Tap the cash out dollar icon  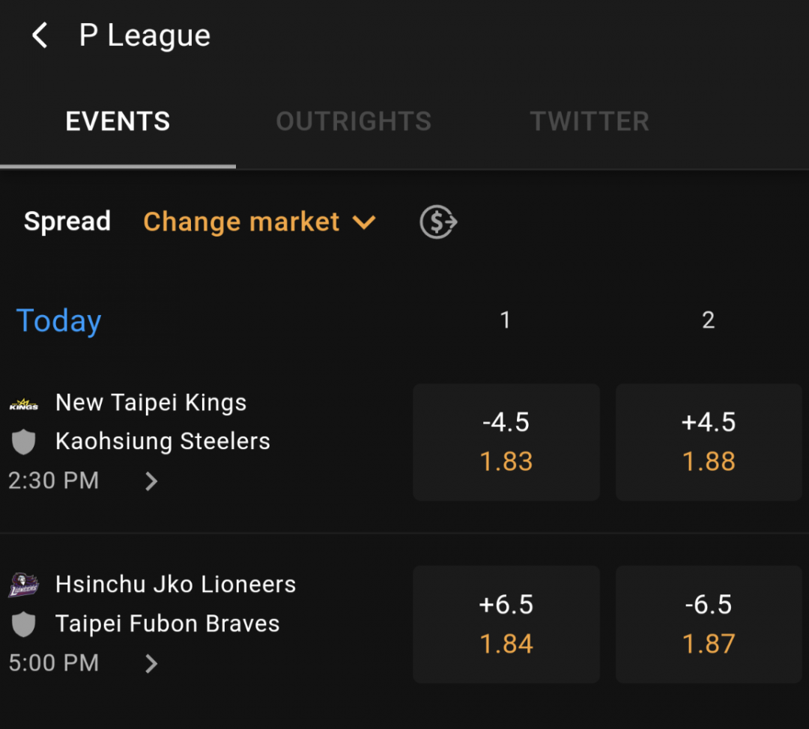[x=438, y=222]
